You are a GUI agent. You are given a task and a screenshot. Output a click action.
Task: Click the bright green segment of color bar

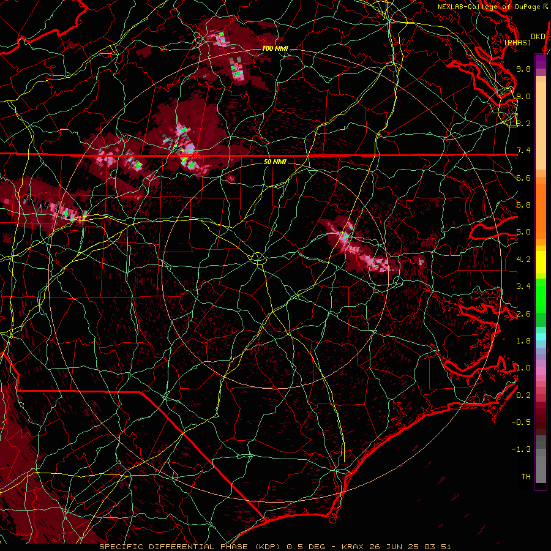(x=541, y=295)
